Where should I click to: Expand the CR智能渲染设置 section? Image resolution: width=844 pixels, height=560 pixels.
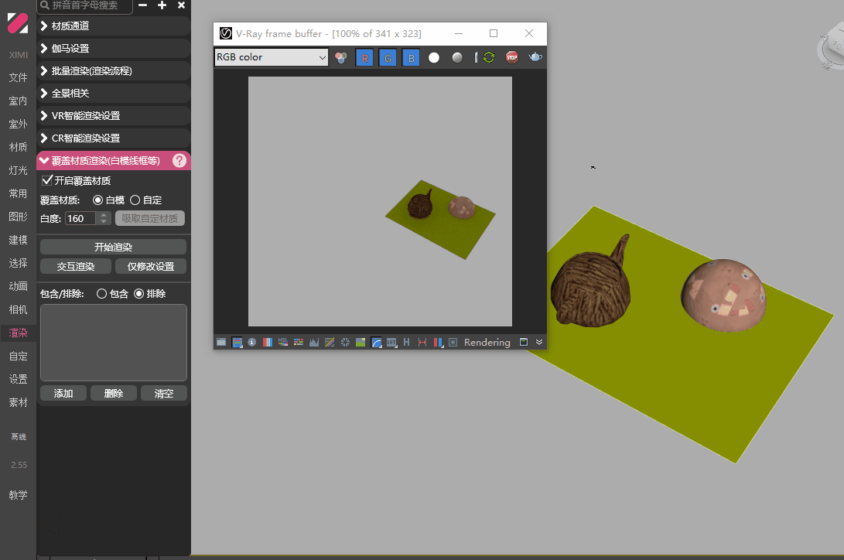coord(113,138)
